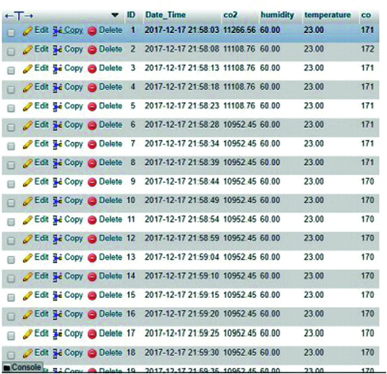The width and height of the screenshot is (387, 374).
Task: Click the pencil icon in row 8
Action: point(27,164)
